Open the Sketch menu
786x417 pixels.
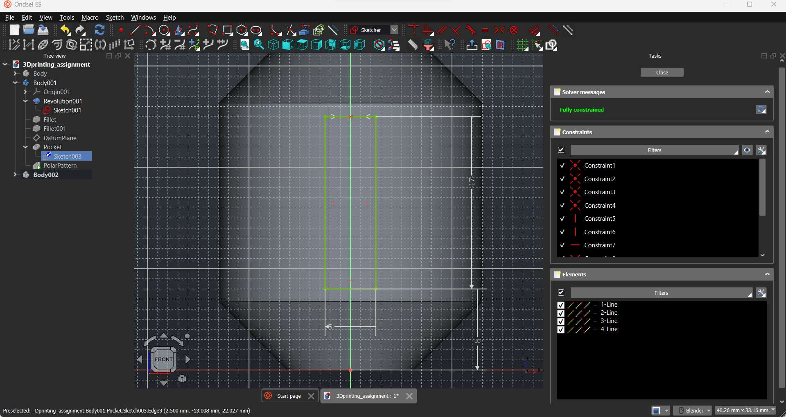[x=115, y=18]
